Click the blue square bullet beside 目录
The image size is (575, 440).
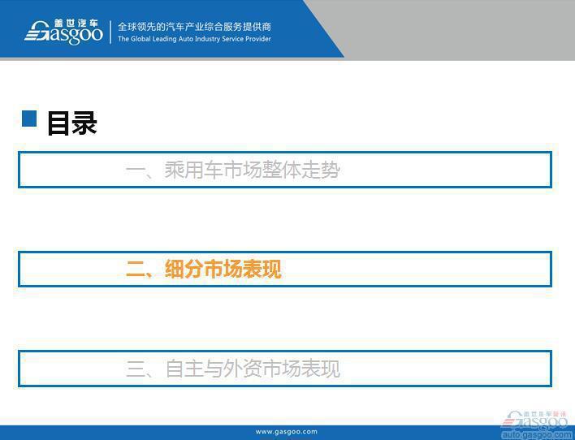[29, 119]
